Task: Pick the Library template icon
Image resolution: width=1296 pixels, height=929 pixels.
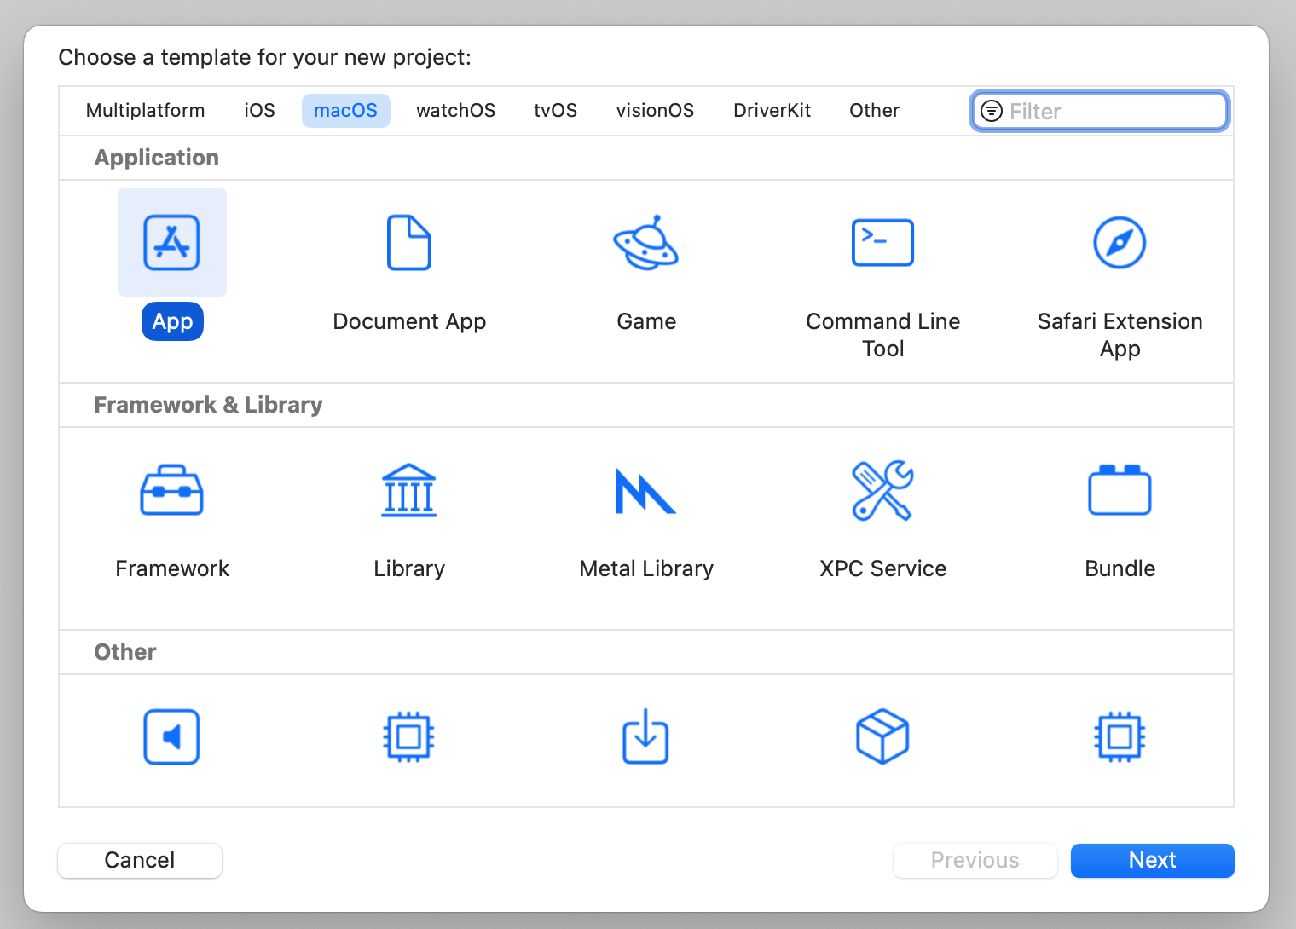Action: (x=409, y=491)
